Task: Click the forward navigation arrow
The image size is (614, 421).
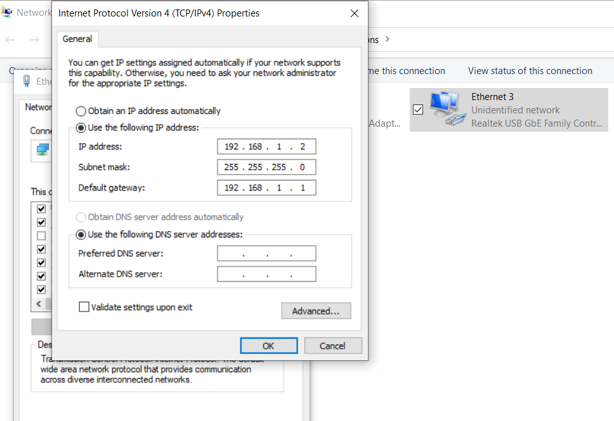Action: pyautogui.click(x=34, y=40)
